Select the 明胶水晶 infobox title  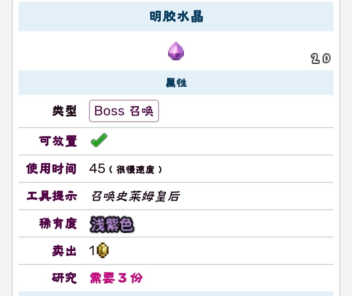[176, 17]
